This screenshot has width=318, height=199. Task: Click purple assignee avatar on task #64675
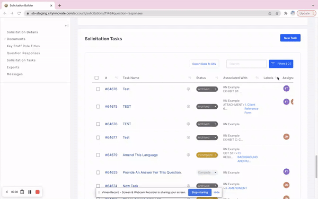coord(286,101)
